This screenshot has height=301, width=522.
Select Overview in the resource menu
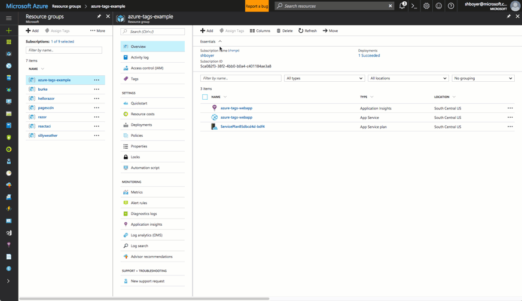click(152, 47)
